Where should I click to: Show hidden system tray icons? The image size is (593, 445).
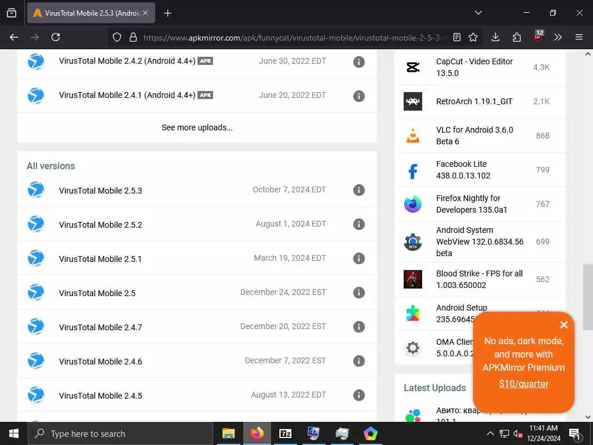pyautogui.click(x=490, y=433)
